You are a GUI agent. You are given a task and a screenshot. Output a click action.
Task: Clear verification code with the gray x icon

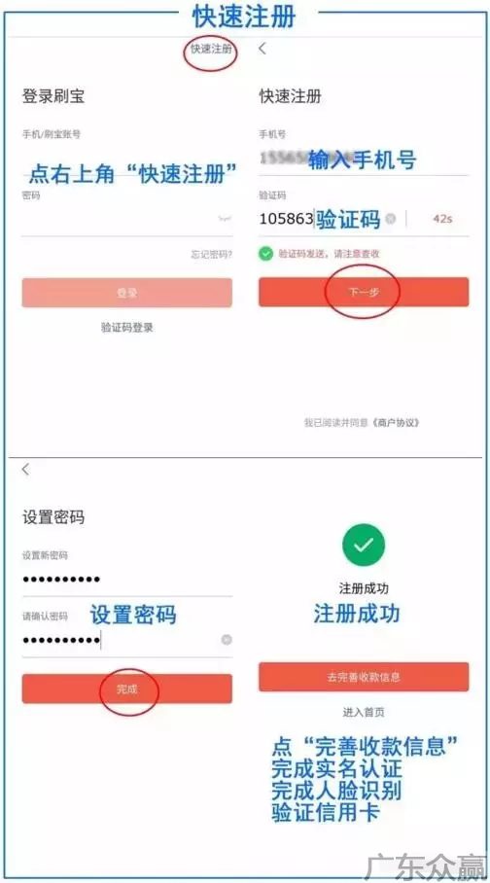click(x=390, y=219)
